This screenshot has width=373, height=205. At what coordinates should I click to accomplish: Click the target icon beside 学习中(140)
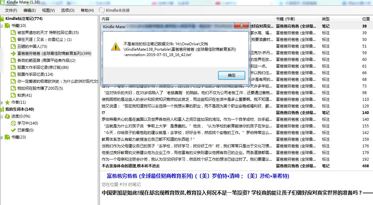13,123
